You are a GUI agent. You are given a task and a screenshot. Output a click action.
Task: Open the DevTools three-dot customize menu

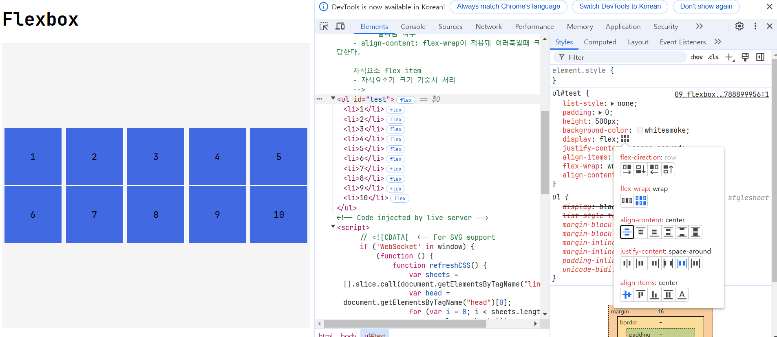pos(755,26)
